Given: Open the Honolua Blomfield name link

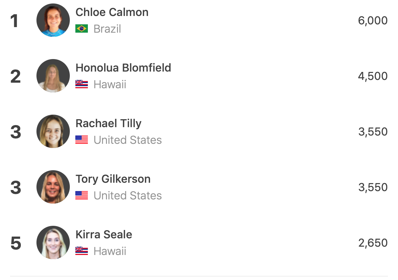Looking at the screenshot, I should pos(123,68).
